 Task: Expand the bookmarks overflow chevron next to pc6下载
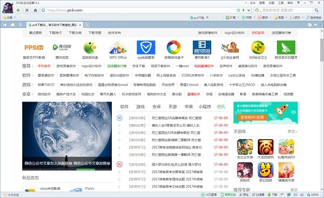[x=207, y=18]
